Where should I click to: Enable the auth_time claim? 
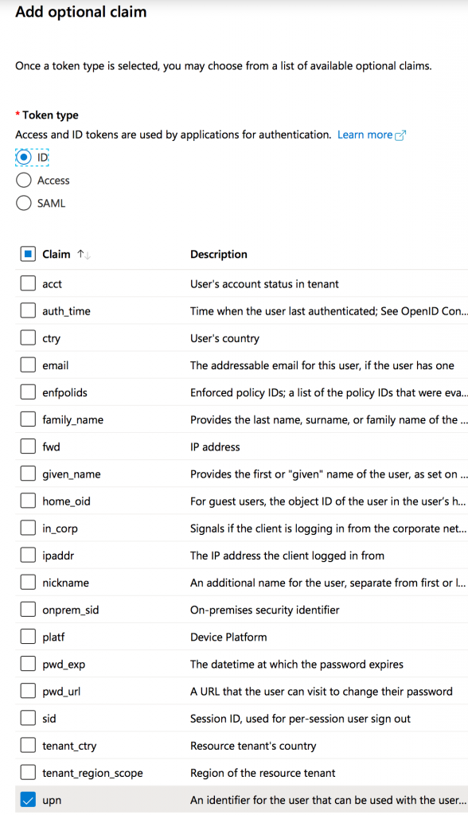pos(28,311)
